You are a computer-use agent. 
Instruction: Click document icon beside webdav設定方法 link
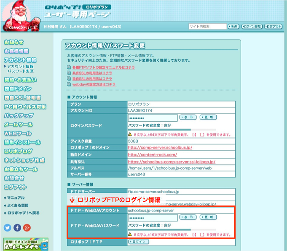click(x=69, y=84)
